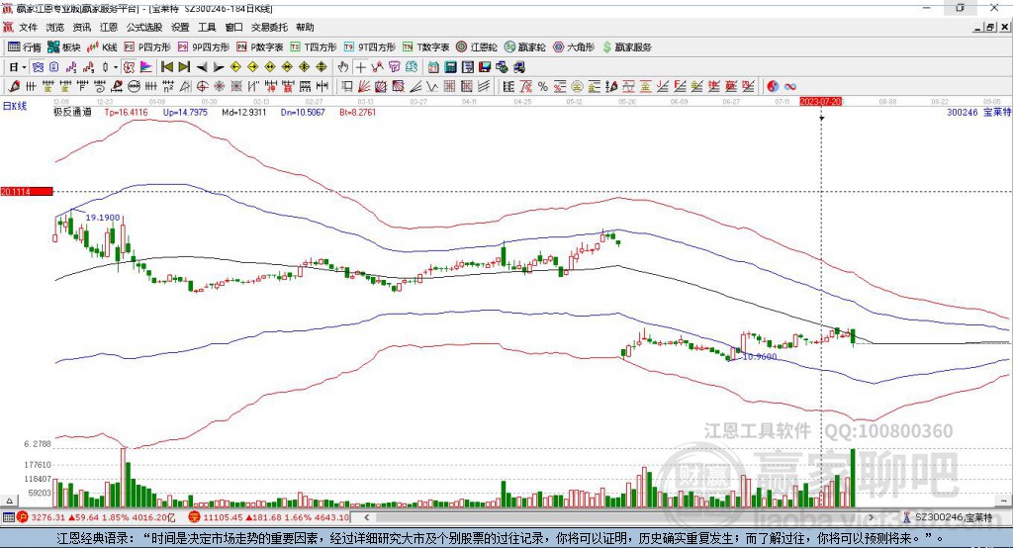Viewport: 1013px width, 548px height.
Task: Click the 极反通道 indicator label
Action: click(x=72, y=113)
